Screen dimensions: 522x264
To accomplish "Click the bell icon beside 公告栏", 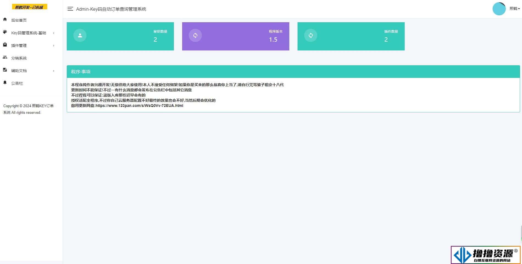I will point(5,83).
